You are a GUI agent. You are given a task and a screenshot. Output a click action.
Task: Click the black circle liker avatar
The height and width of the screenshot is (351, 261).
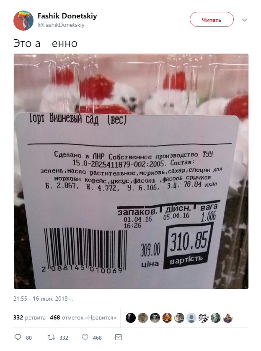(131, 318)
